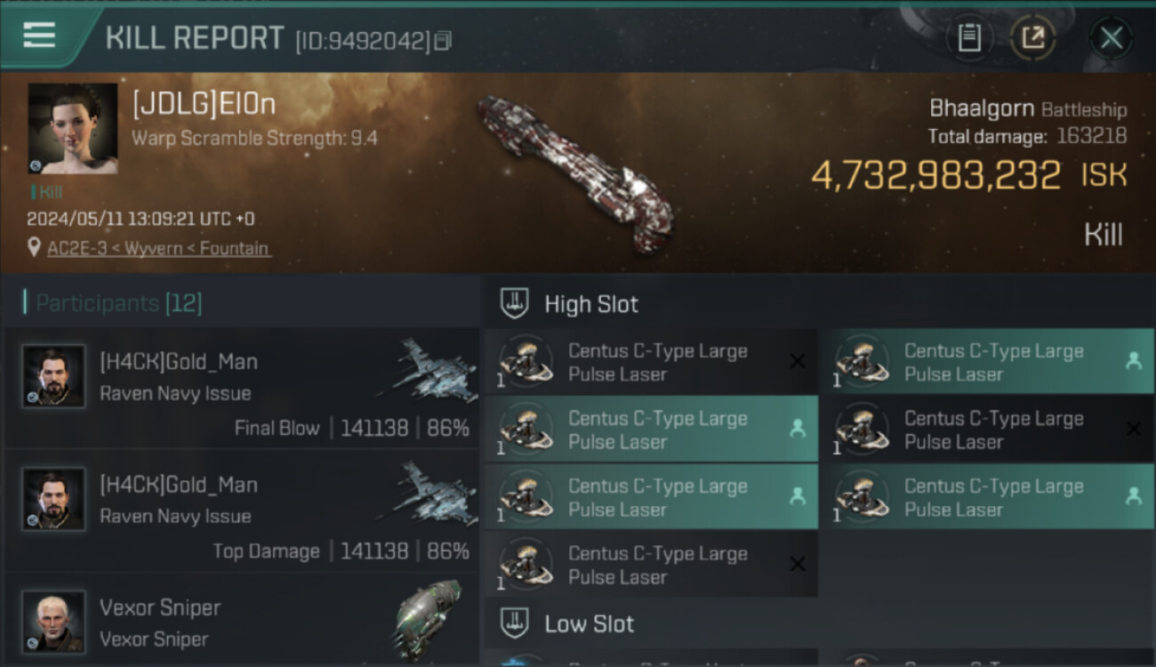Click the location pin icon
The height and width of the screenshot is (667, 1156).
(x=35, y=249)
